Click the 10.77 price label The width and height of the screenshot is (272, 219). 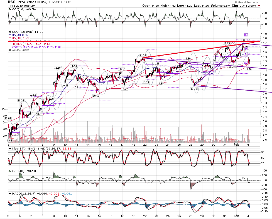[124, 89]
